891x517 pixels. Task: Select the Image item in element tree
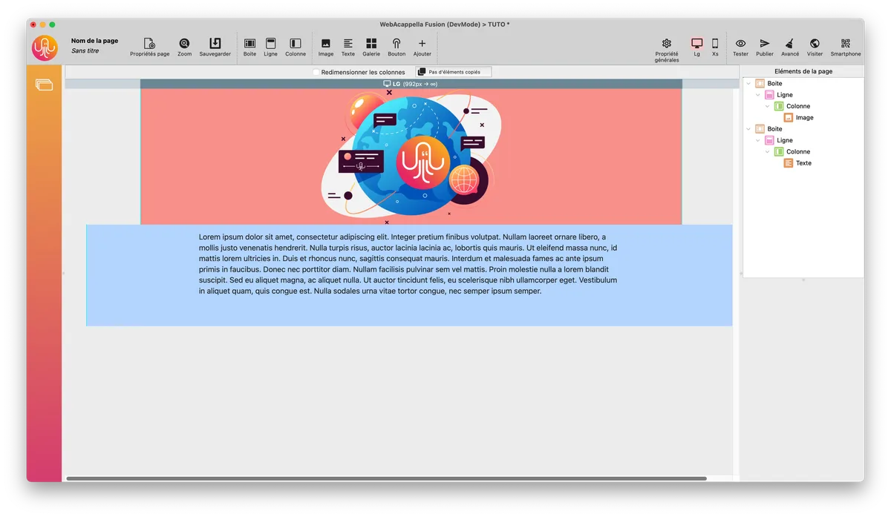pyautogui.click(x=804, y=117)
